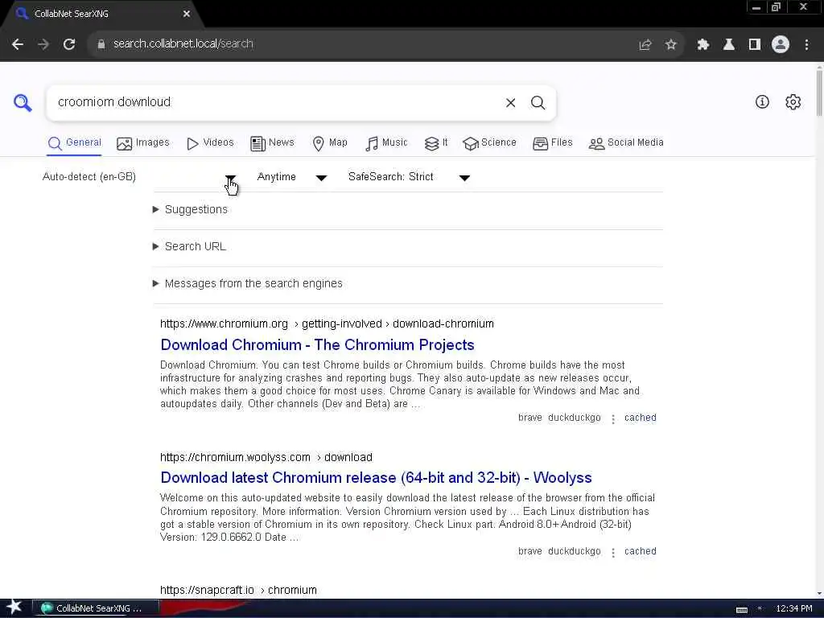Viewport: 824px width, 618px height.
Task: Open more options dots on Woolyss result
Action: point(612,552)
